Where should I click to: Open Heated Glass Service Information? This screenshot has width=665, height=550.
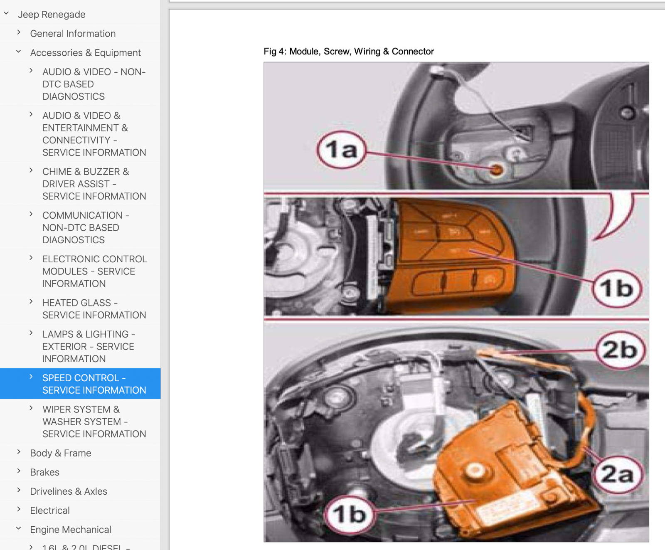click(x=94, y=309)
